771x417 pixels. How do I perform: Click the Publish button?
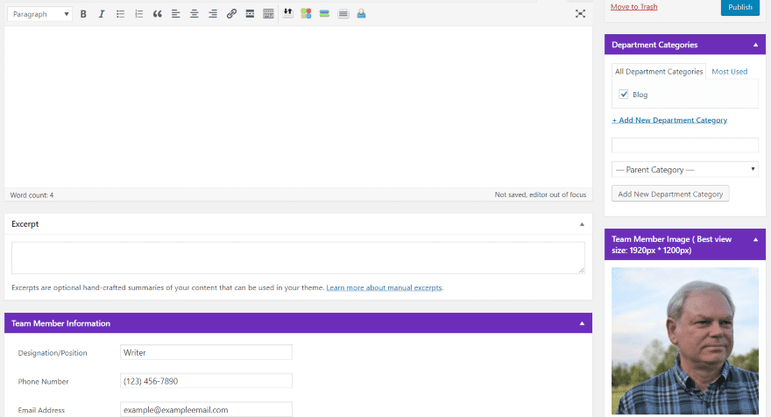coord(740,7)
